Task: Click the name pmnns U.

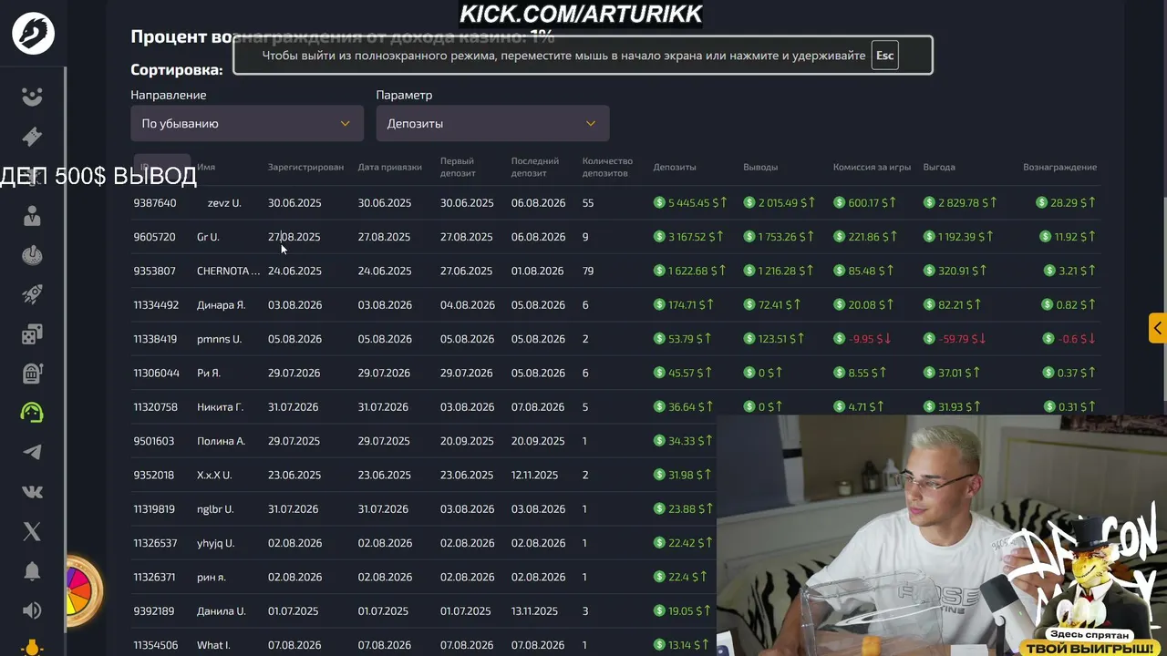Action: pyautogui.click(x=219, y=339)
